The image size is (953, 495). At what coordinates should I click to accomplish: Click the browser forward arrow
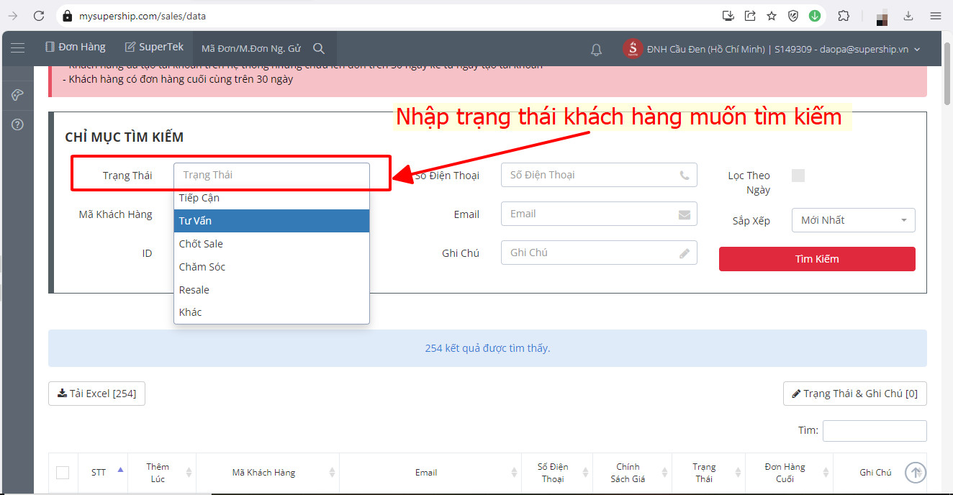tap(12, 15)
